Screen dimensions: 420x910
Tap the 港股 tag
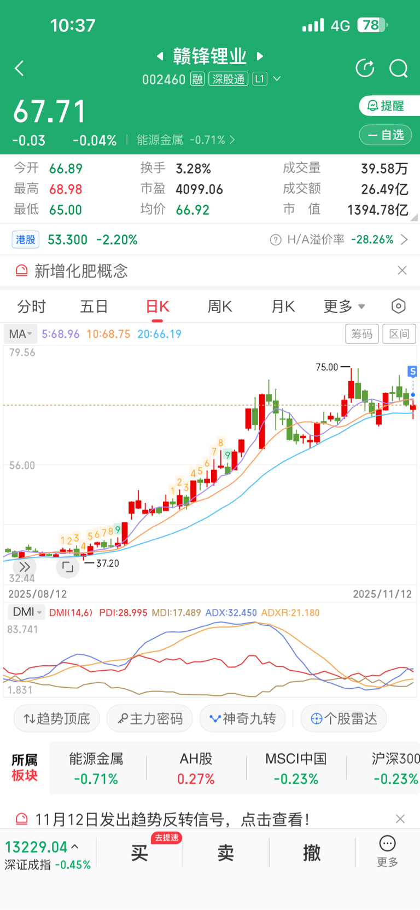pyautogui.click(x=26, y=240)
